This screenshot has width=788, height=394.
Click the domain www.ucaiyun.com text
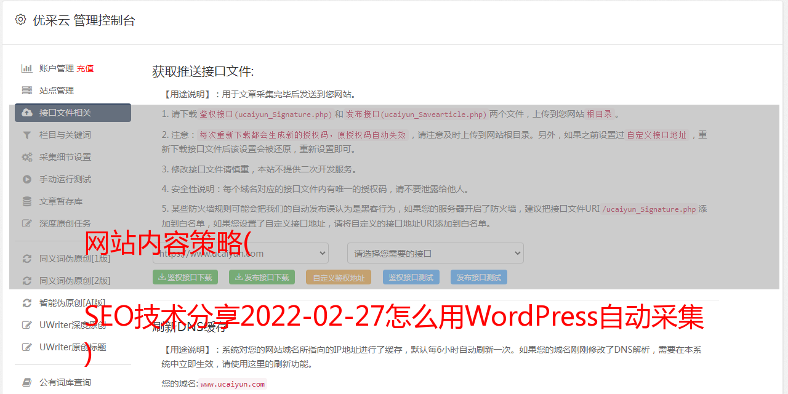[x=233, y=384]
